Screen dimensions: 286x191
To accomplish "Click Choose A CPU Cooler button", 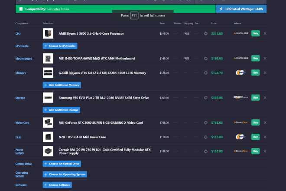I will [x=60, y=46].
